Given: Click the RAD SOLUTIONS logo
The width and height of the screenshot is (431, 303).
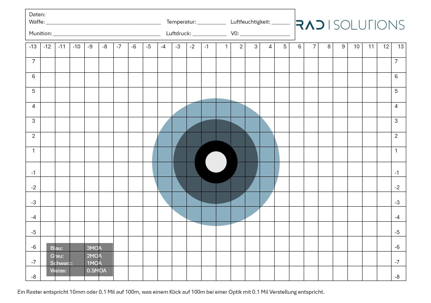Looking at the screenshot, I should tap(350, 25).
